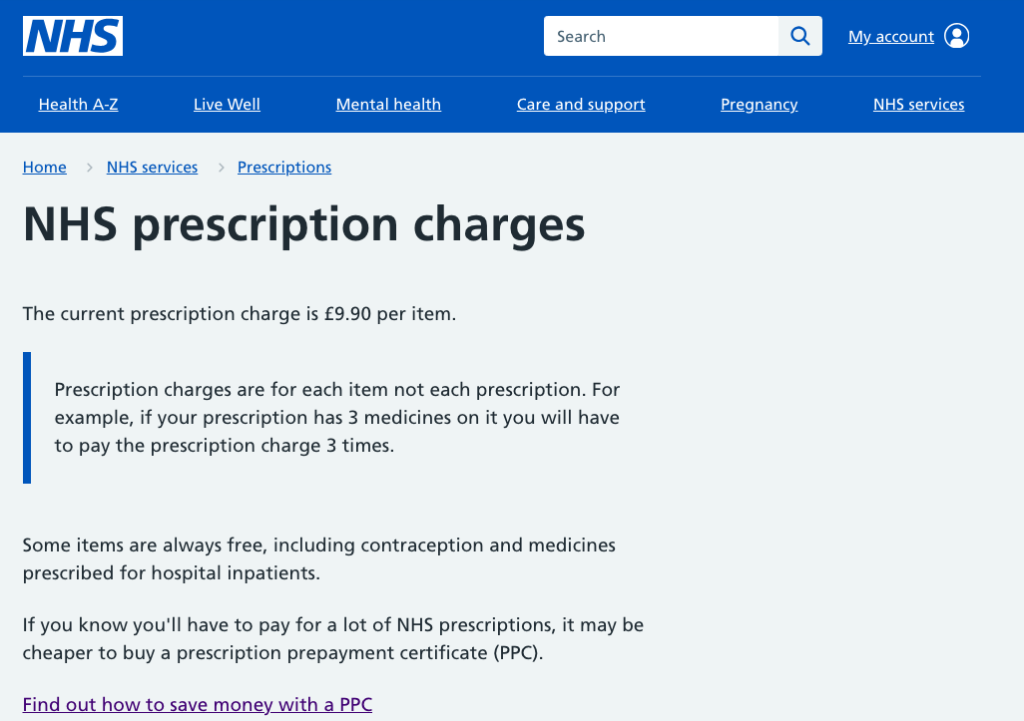Click the NHS prescription charges page heading
This screenshot has width=1024, height=721.
[x=303, y=224]
